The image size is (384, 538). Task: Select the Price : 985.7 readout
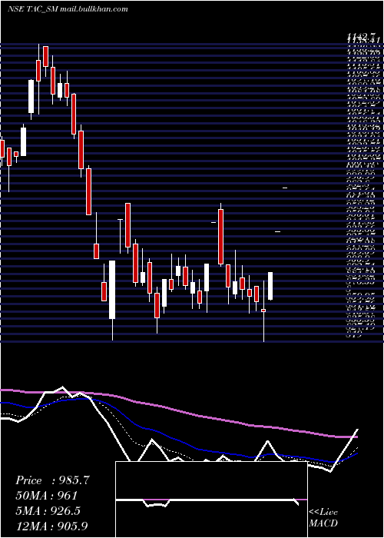coord(52,480)
